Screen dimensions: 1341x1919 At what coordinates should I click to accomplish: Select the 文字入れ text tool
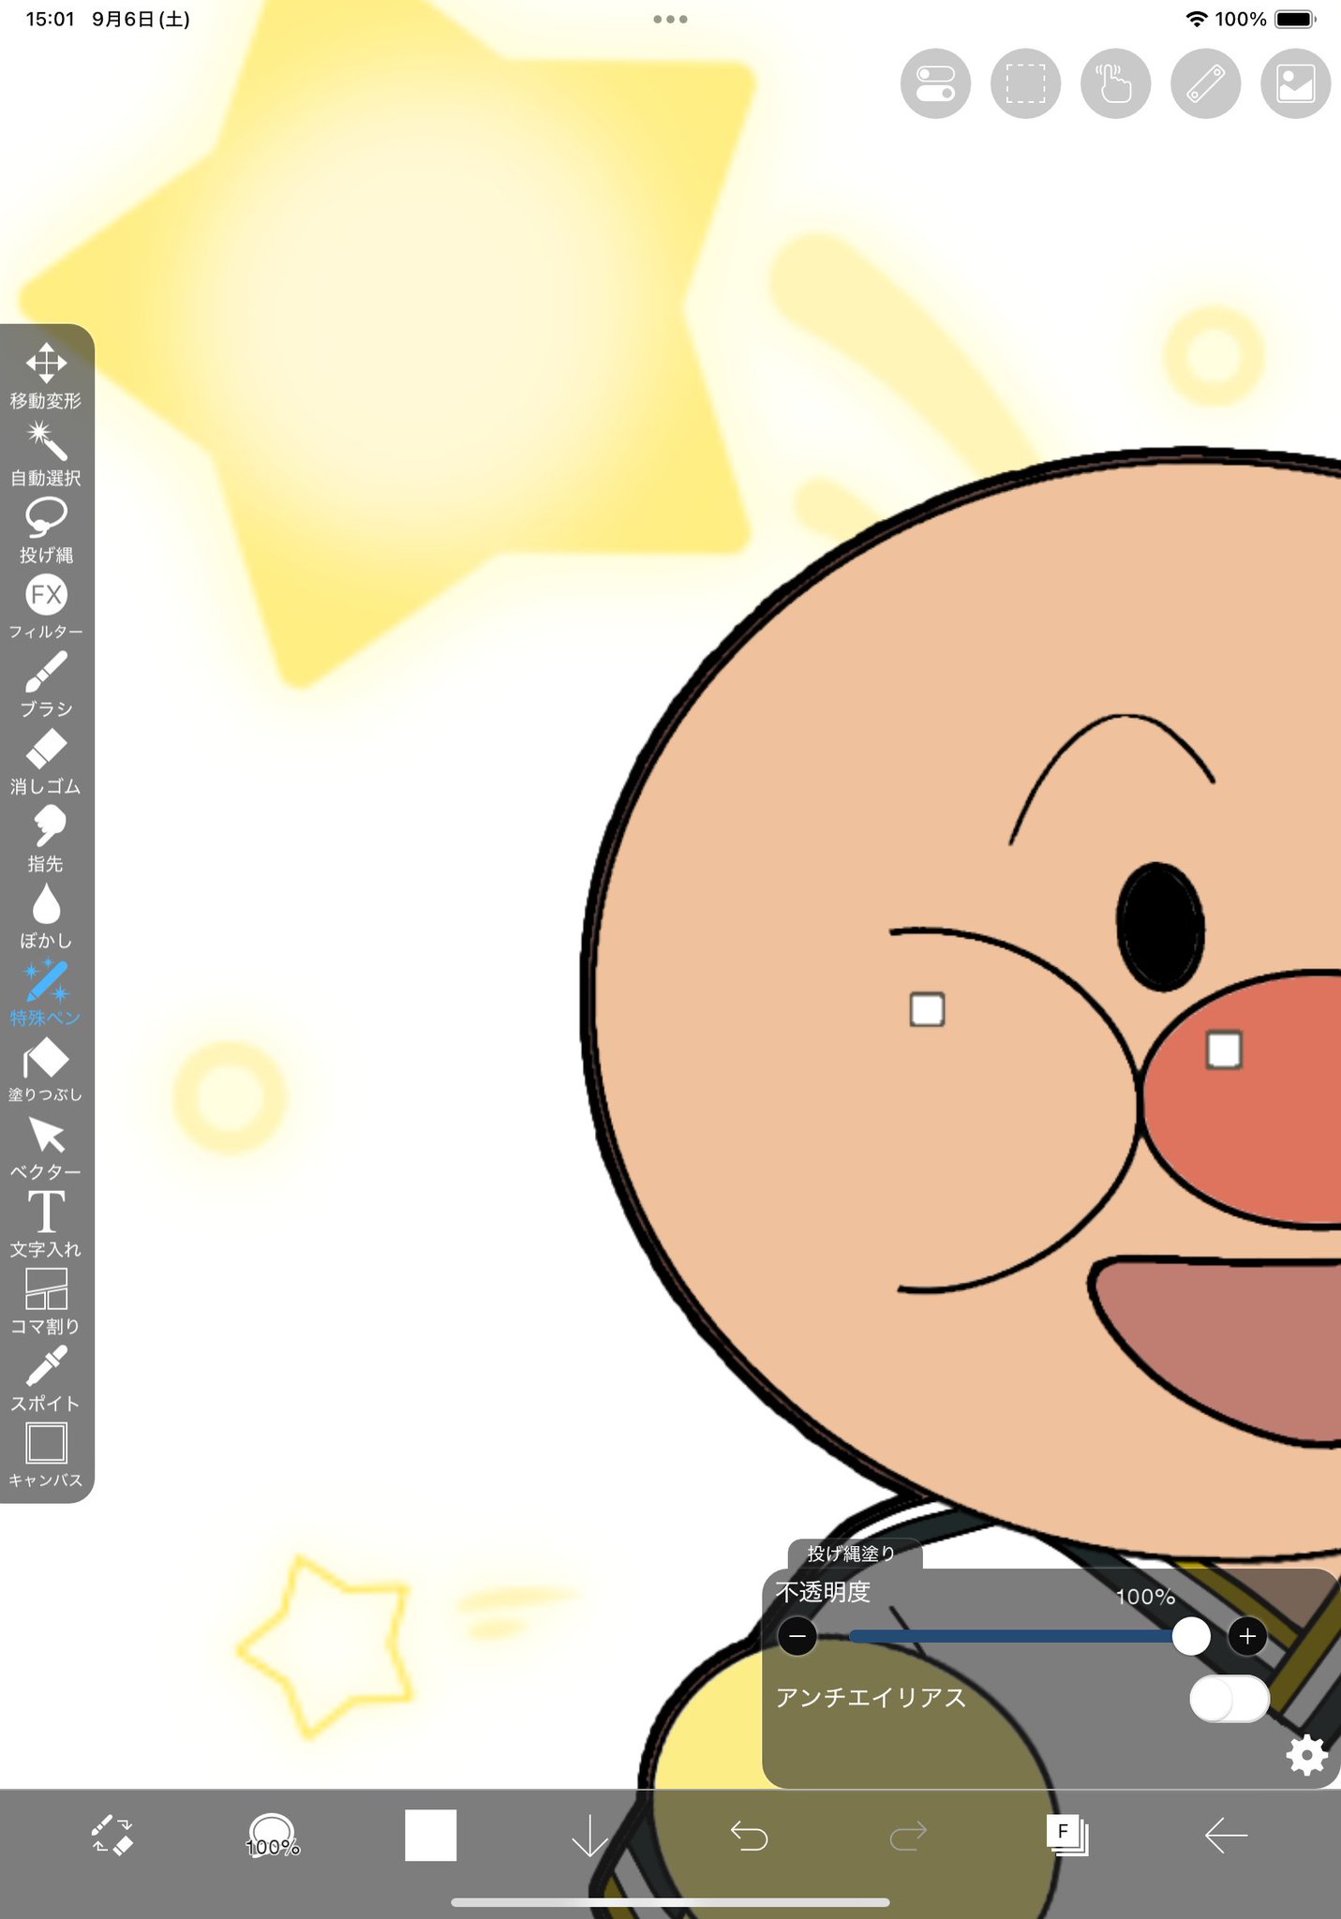46,1225
